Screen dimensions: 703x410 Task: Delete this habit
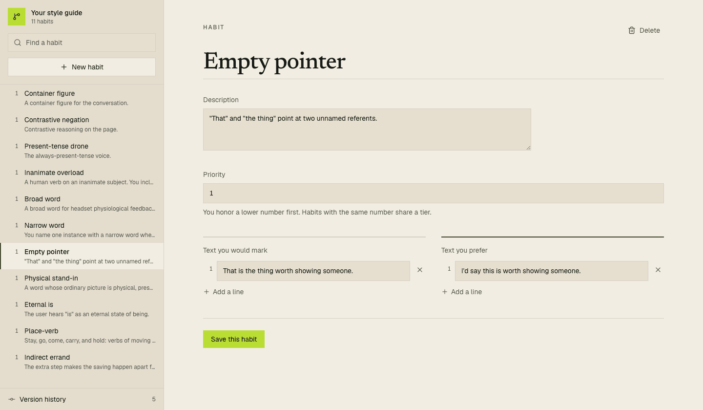tap(644, 30)
